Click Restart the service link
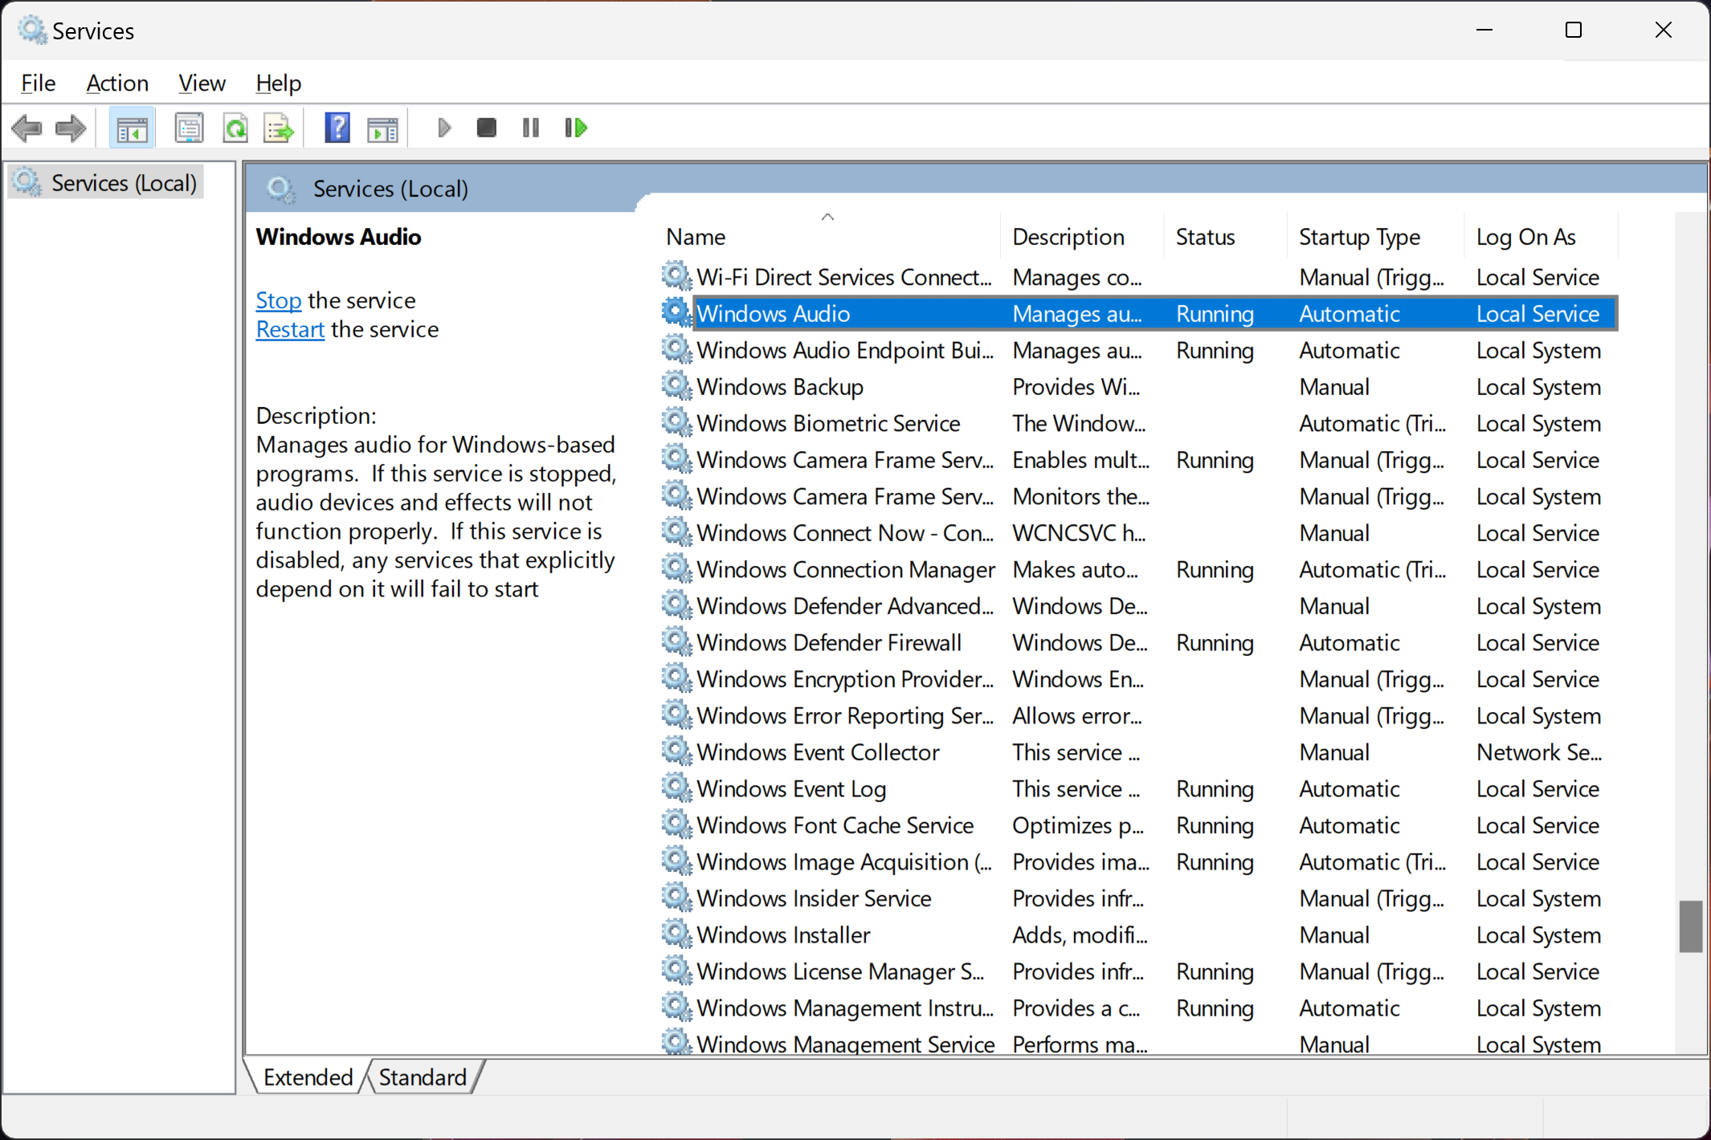The image size is (1711, 1140). pos(289,328)
